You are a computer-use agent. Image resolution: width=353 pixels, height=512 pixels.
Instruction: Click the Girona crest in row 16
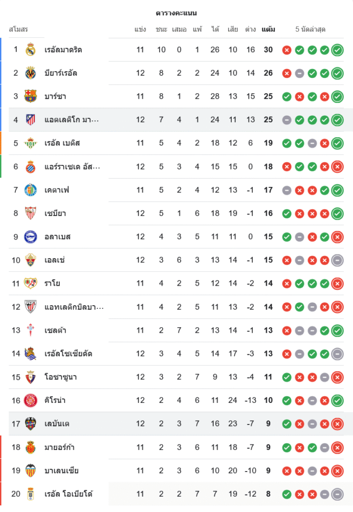31,400
